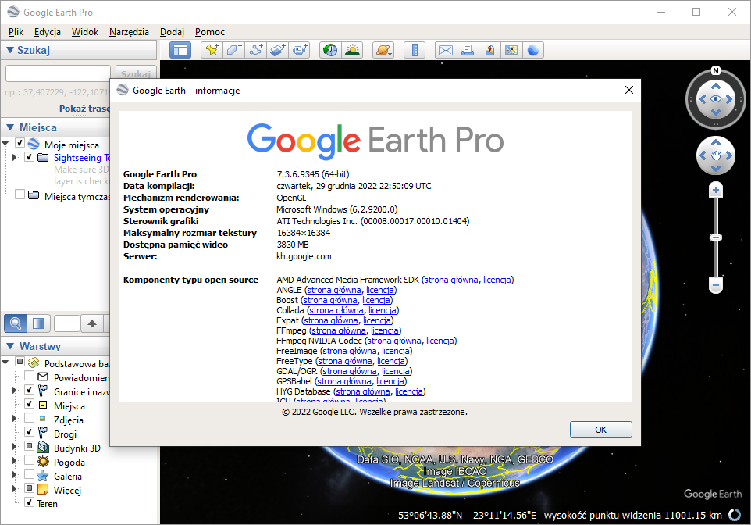
Task: Uncheck the Sightseeing Tour checkbox
Action: (29, 157)
